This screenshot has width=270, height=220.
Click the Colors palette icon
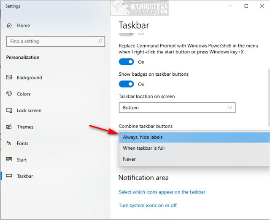click(x=9, y=94)
